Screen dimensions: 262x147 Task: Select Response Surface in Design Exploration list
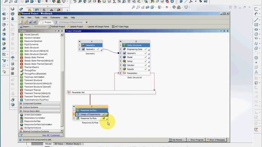[x=32, y=121]
